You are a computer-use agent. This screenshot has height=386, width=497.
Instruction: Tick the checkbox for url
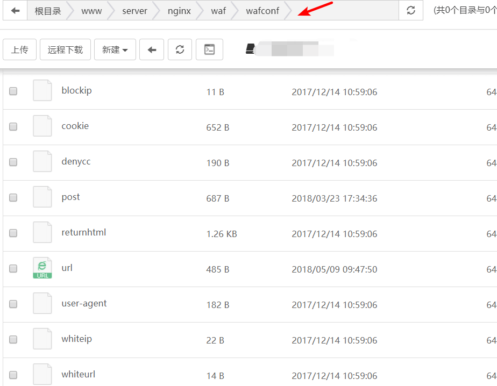[13, 269]
